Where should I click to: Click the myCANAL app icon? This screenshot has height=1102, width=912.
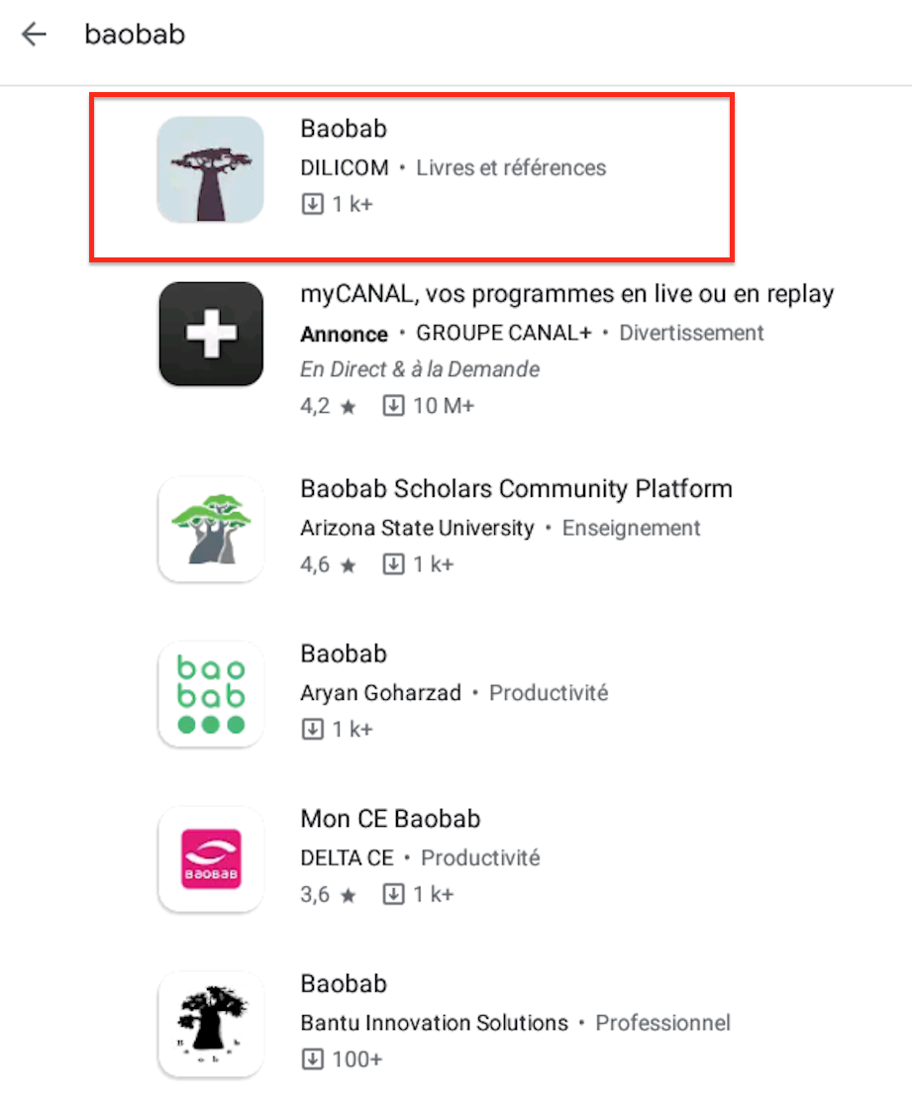point(210,334)
